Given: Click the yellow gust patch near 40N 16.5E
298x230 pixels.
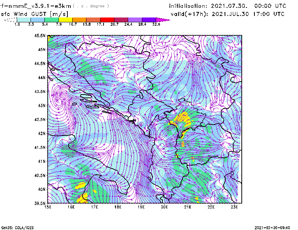Looking at the screenshot, I should click(x=80, y=186).
